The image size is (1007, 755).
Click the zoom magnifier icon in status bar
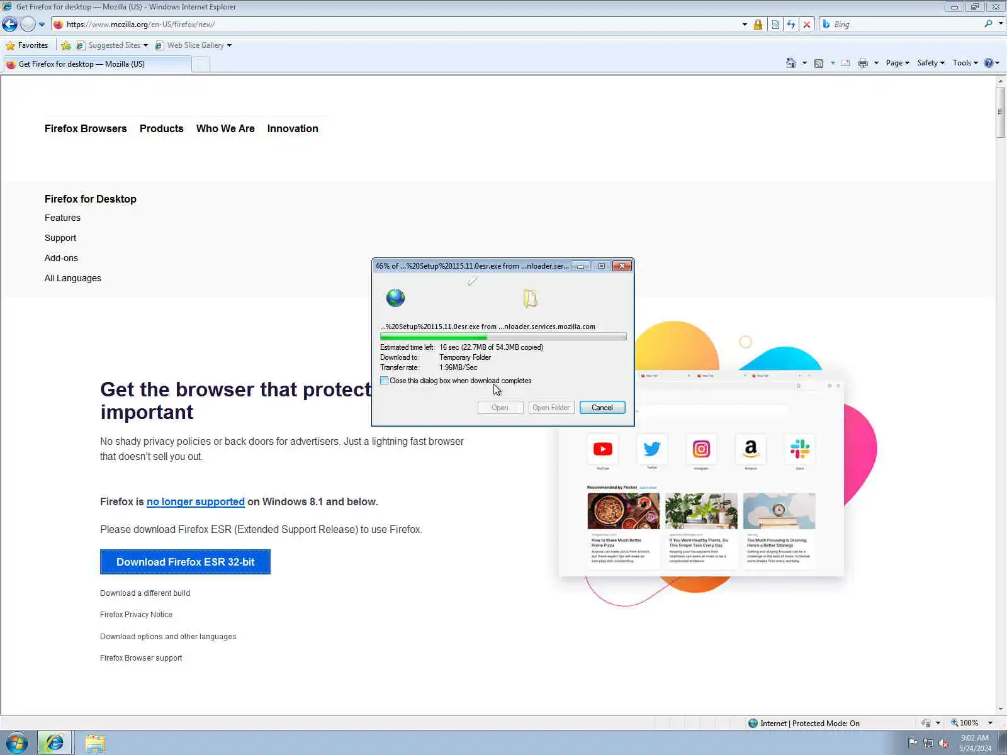[955, 723]
